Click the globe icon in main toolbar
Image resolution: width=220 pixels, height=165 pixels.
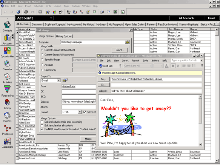[18, 12]
